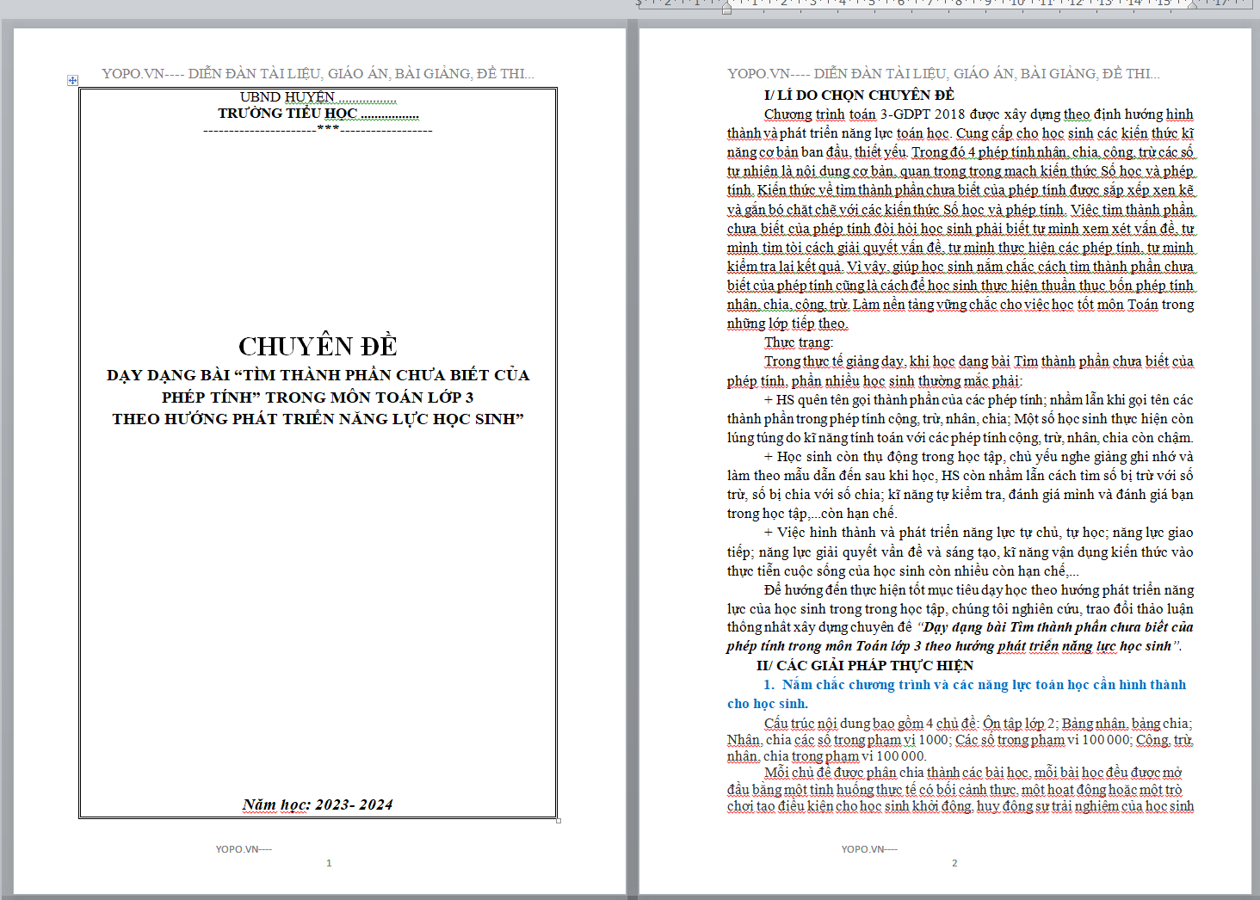Click the footer 'YOPO.VN----' on page 2
The height and width of the screenshot is (900, 1260).
click(869, 849)
